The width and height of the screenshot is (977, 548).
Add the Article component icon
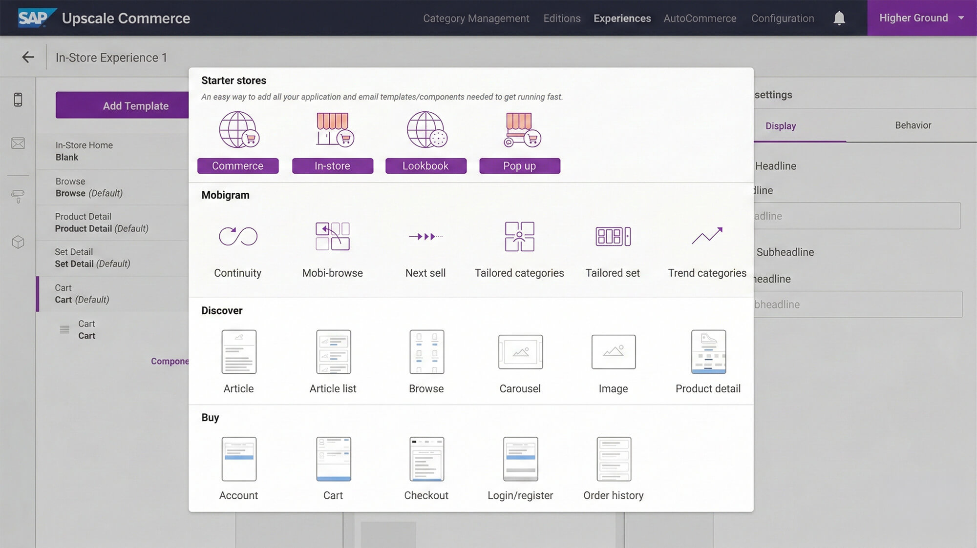239,352
